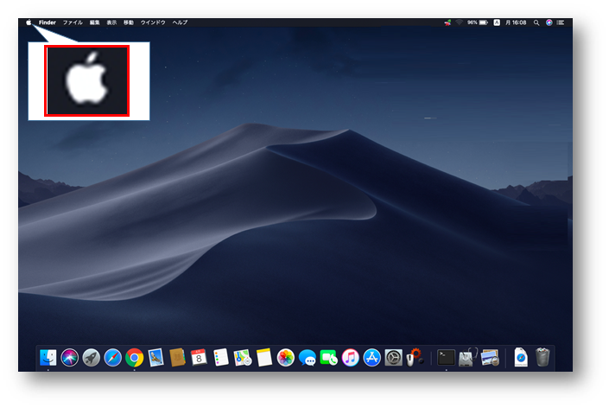The width and height of the screenshot is (609, 408).
Task: Open the Trash in the Dock
Action: coord(542,358)
